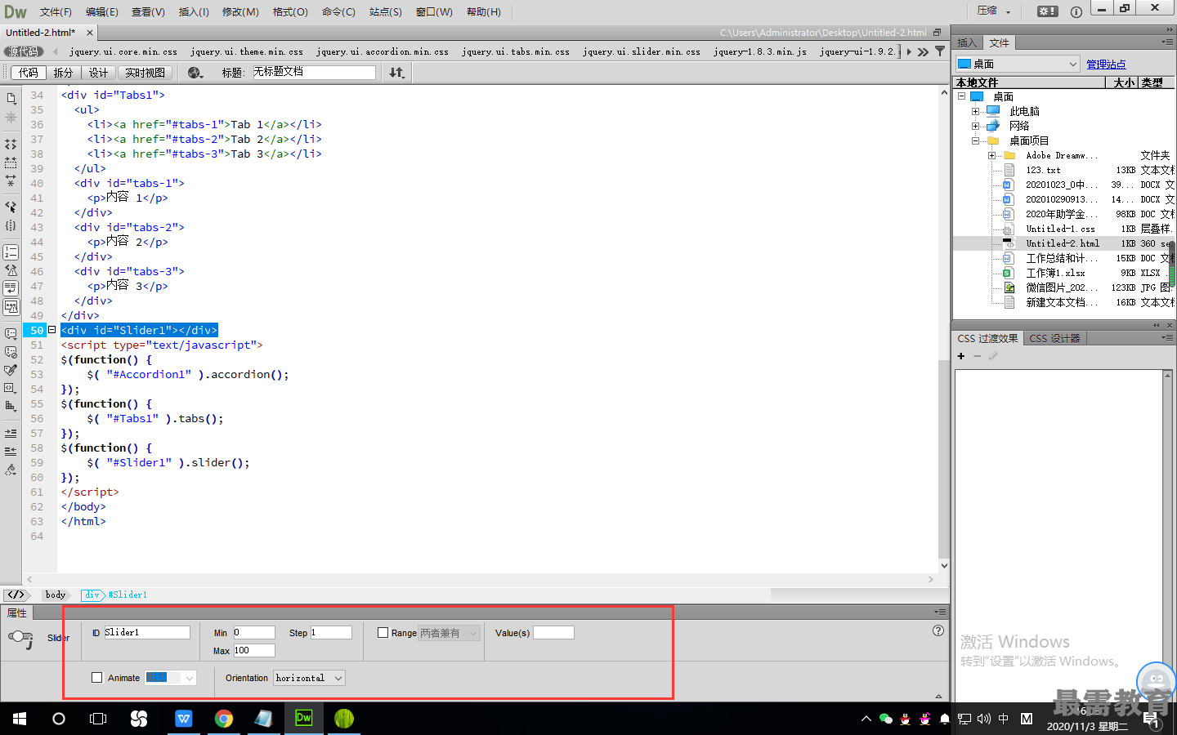
Task: Click Chrome icon in taskbar
Action: click(224, 719)
